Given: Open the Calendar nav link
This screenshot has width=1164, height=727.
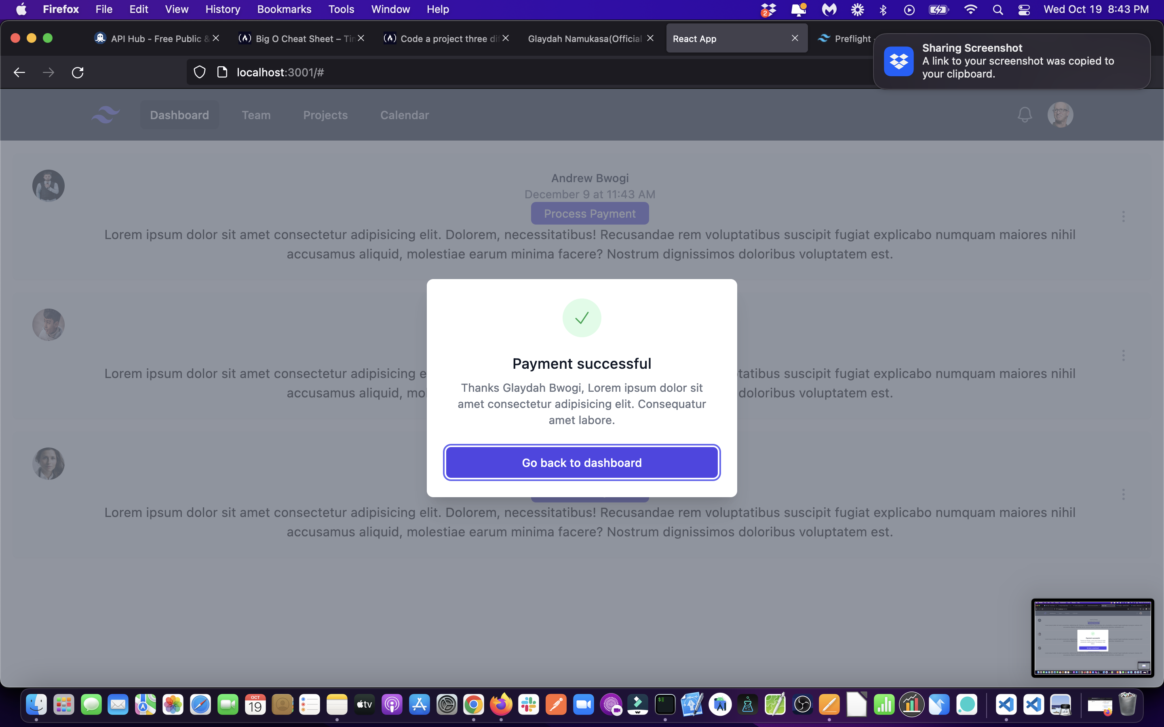Looking at the screenshot, I should [405, 115].
